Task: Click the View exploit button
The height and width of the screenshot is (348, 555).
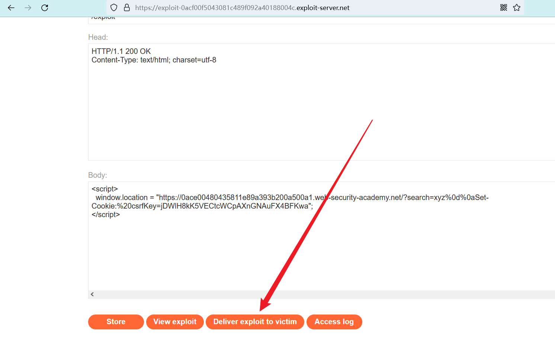Action: coord(175,322)
